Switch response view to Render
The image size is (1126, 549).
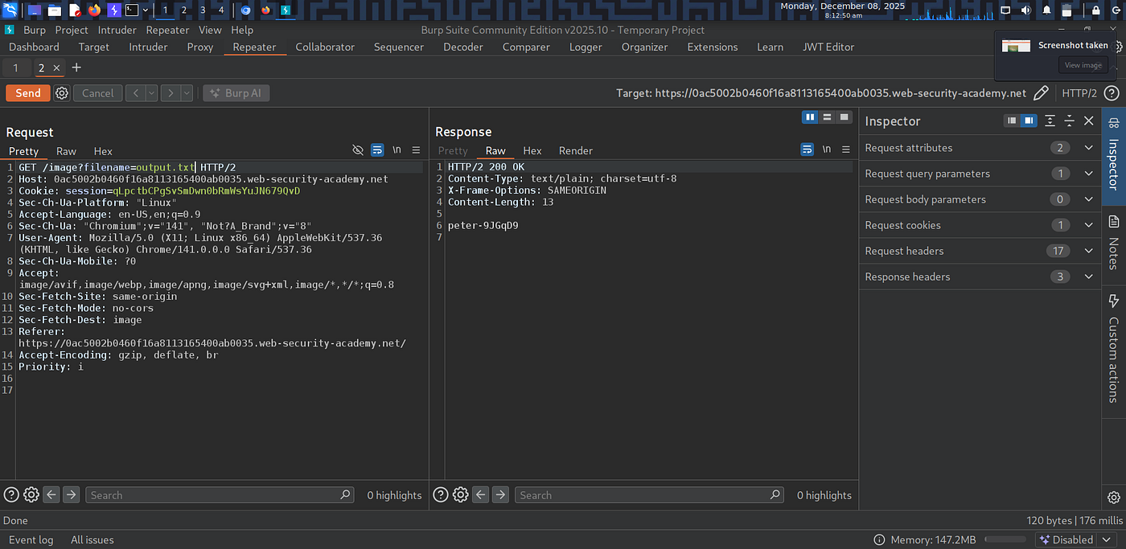point(576,151)
